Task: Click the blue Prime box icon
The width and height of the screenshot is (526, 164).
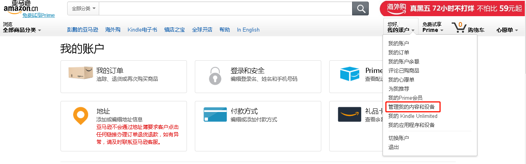Action: [350, 74]
